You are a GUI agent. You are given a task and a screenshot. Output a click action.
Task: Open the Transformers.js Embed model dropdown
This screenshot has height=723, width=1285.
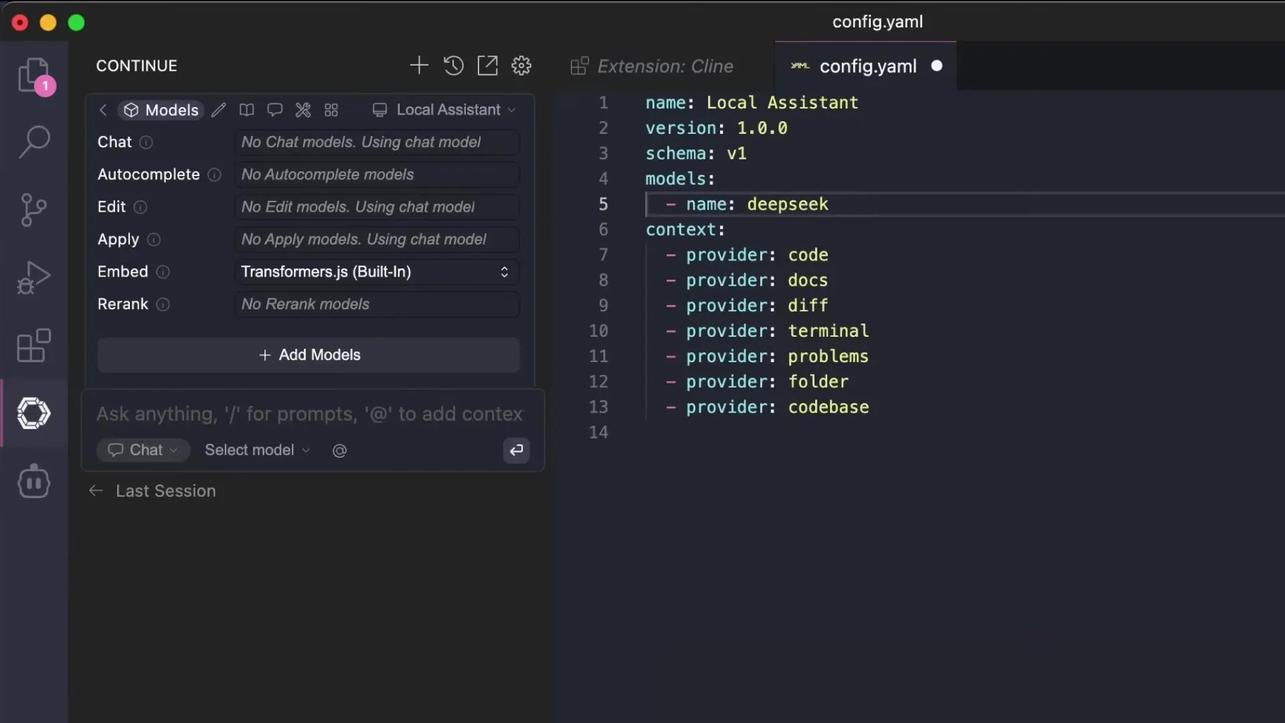pos(377,272)
